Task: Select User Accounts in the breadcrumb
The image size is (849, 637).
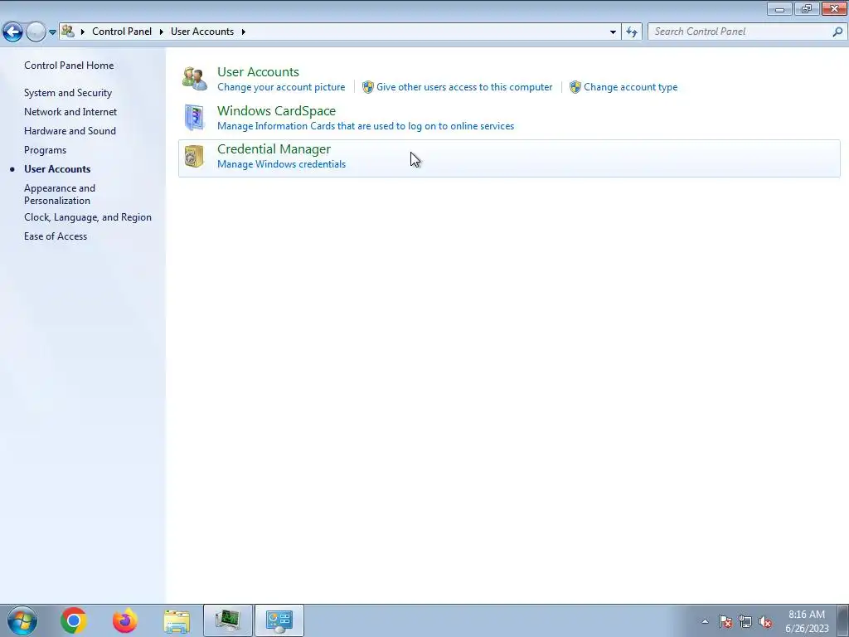Action: point(202,32)
